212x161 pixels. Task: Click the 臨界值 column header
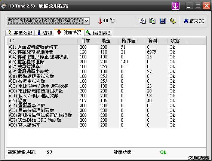(132, 40)
